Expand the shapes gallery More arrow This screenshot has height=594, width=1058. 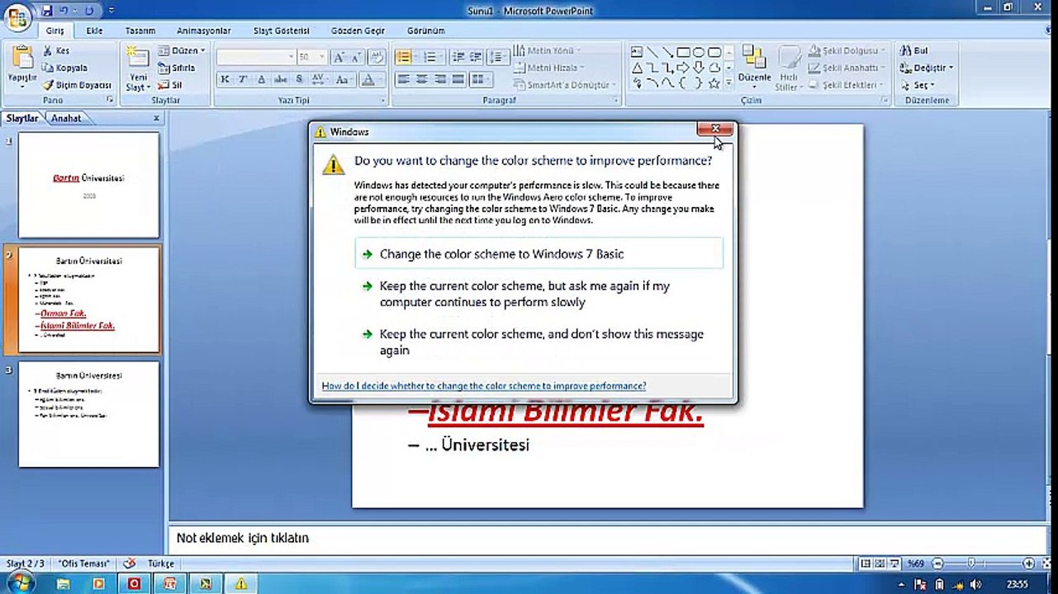(729, 84)
